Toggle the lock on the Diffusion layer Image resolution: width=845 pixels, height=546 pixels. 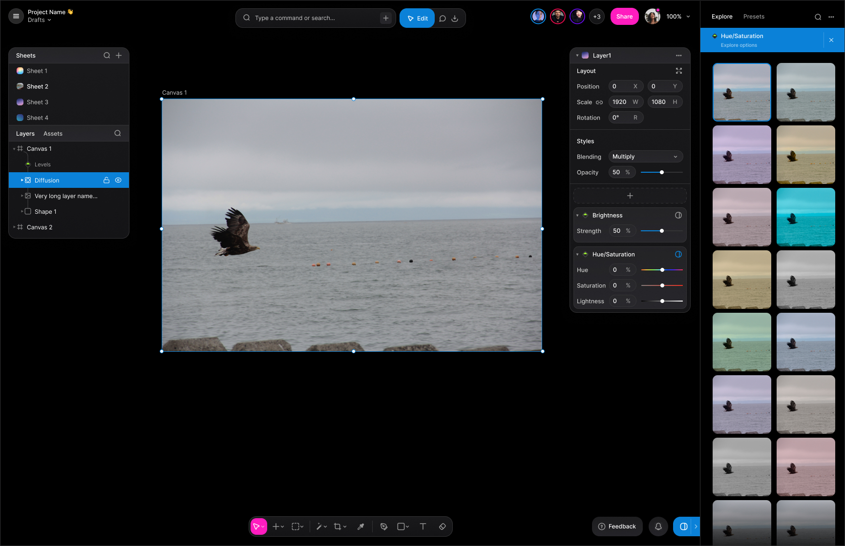106,180
